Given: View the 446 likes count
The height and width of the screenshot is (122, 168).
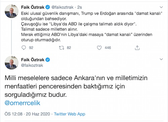Looking at the screenshot, I should click(108, 48).
